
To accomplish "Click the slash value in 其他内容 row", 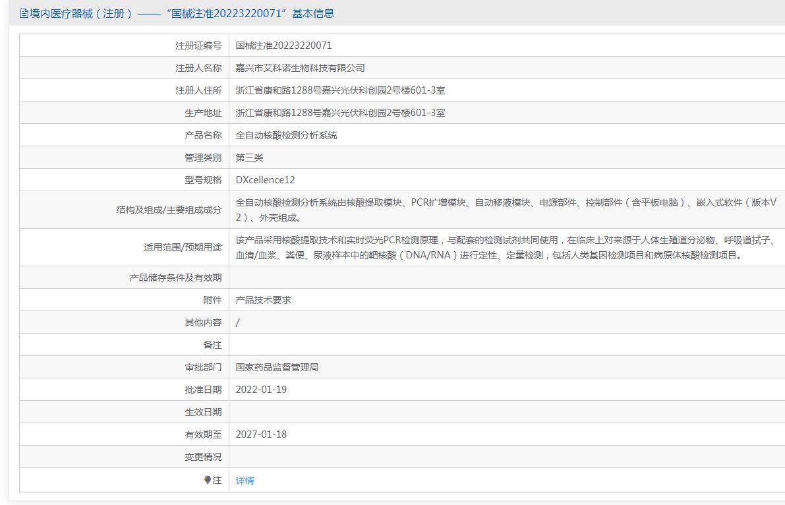I will [x=238, y=322].
